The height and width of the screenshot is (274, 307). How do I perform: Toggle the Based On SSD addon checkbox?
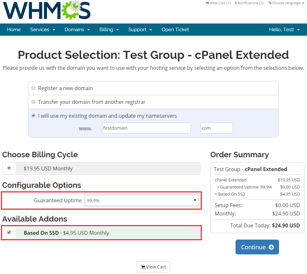point(9,232)
